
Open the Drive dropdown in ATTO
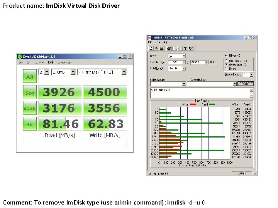pyautogui.click(x=184, y=56)
